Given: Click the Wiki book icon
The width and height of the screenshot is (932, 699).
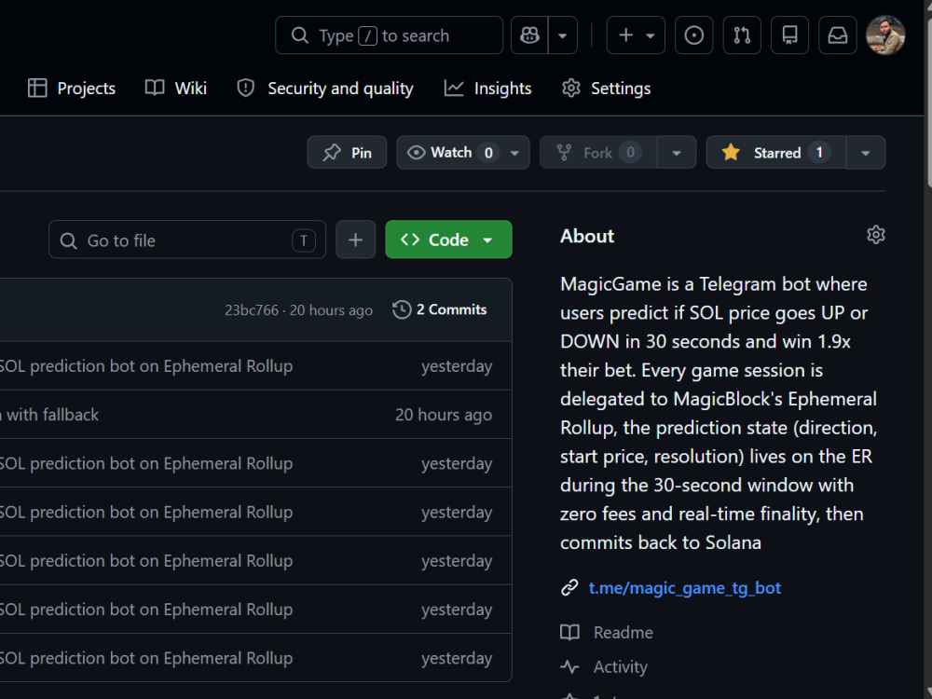Looking at the screenshot, I should click(x=155, y=88).
